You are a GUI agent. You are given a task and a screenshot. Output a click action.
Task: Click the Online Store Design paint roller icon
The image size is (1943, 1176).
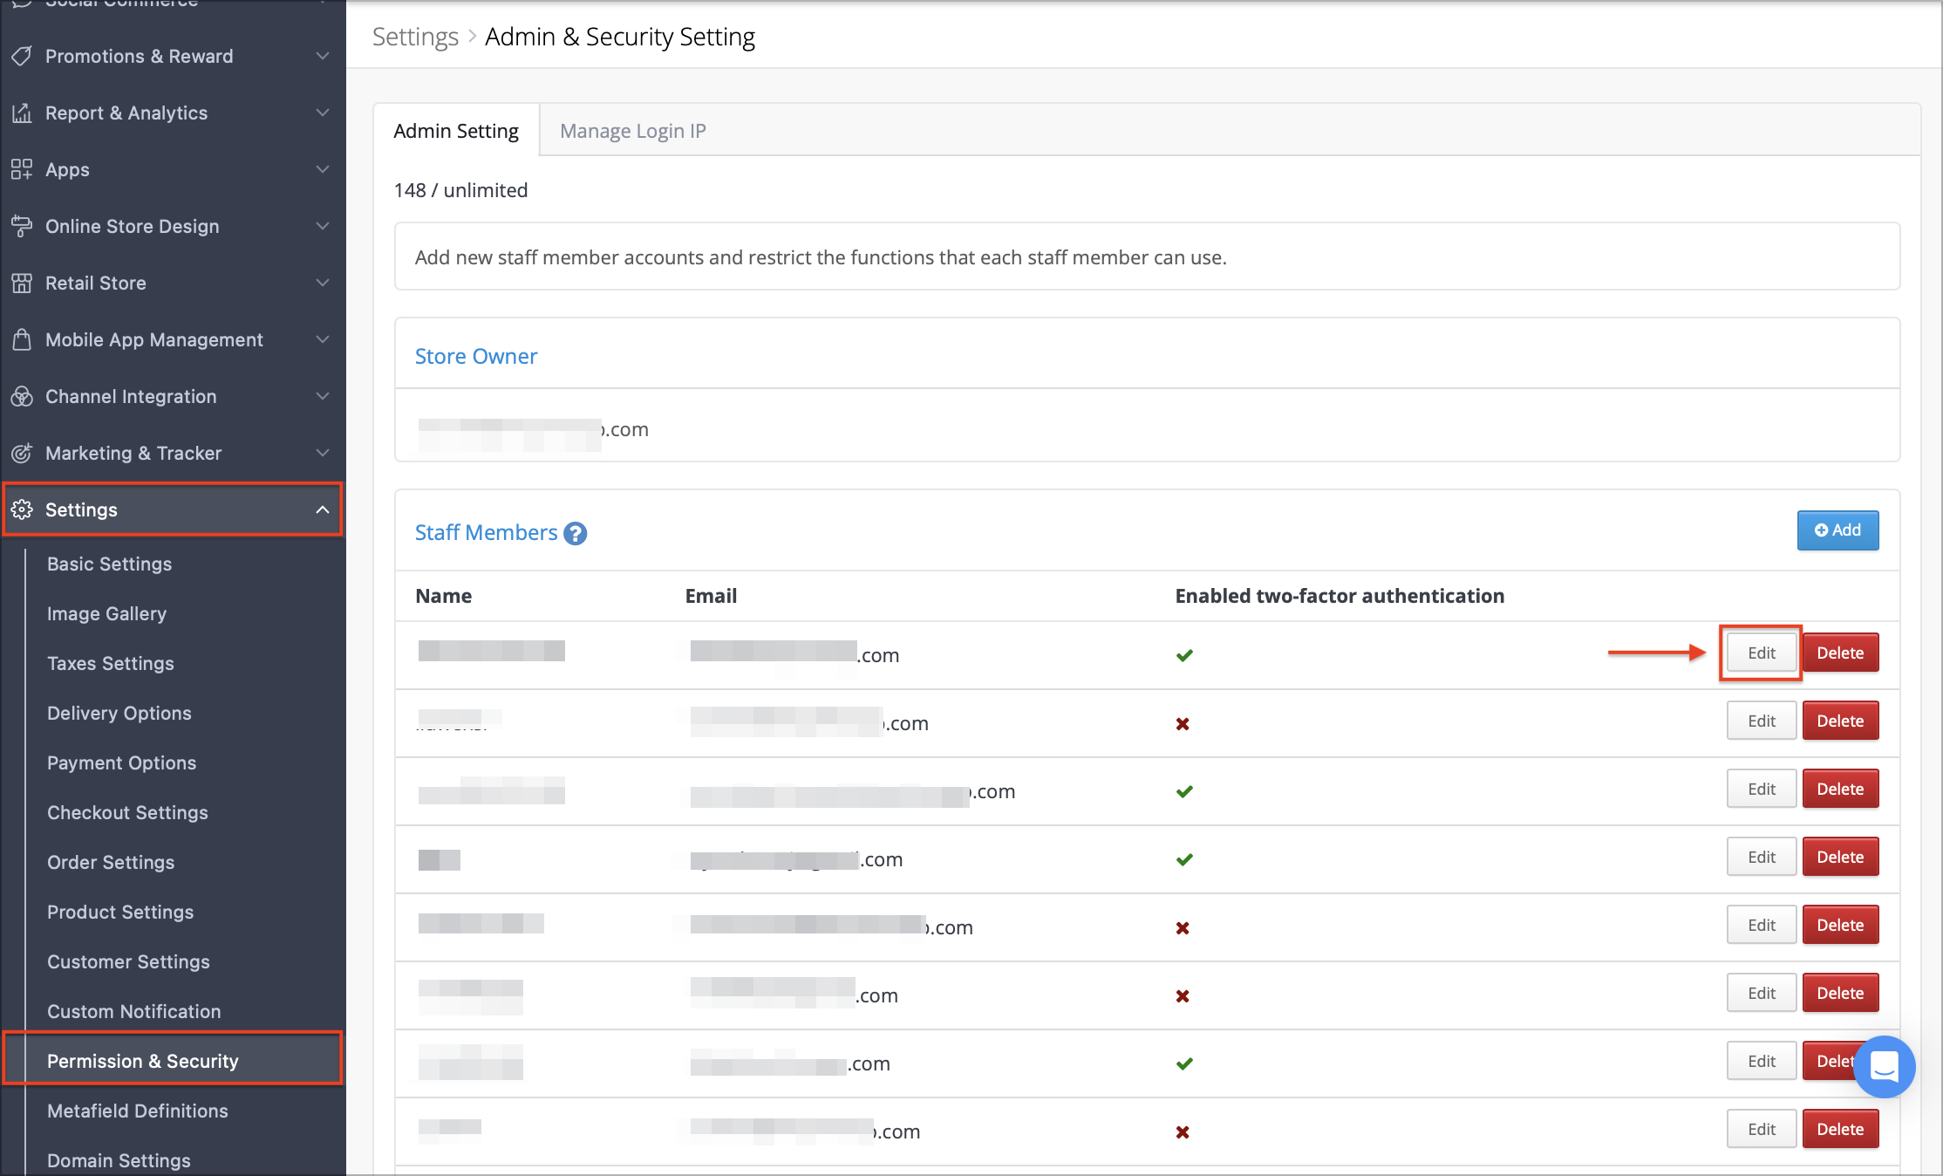pos(22,226)
